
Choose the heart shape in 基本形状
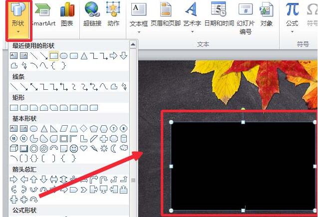84,149
